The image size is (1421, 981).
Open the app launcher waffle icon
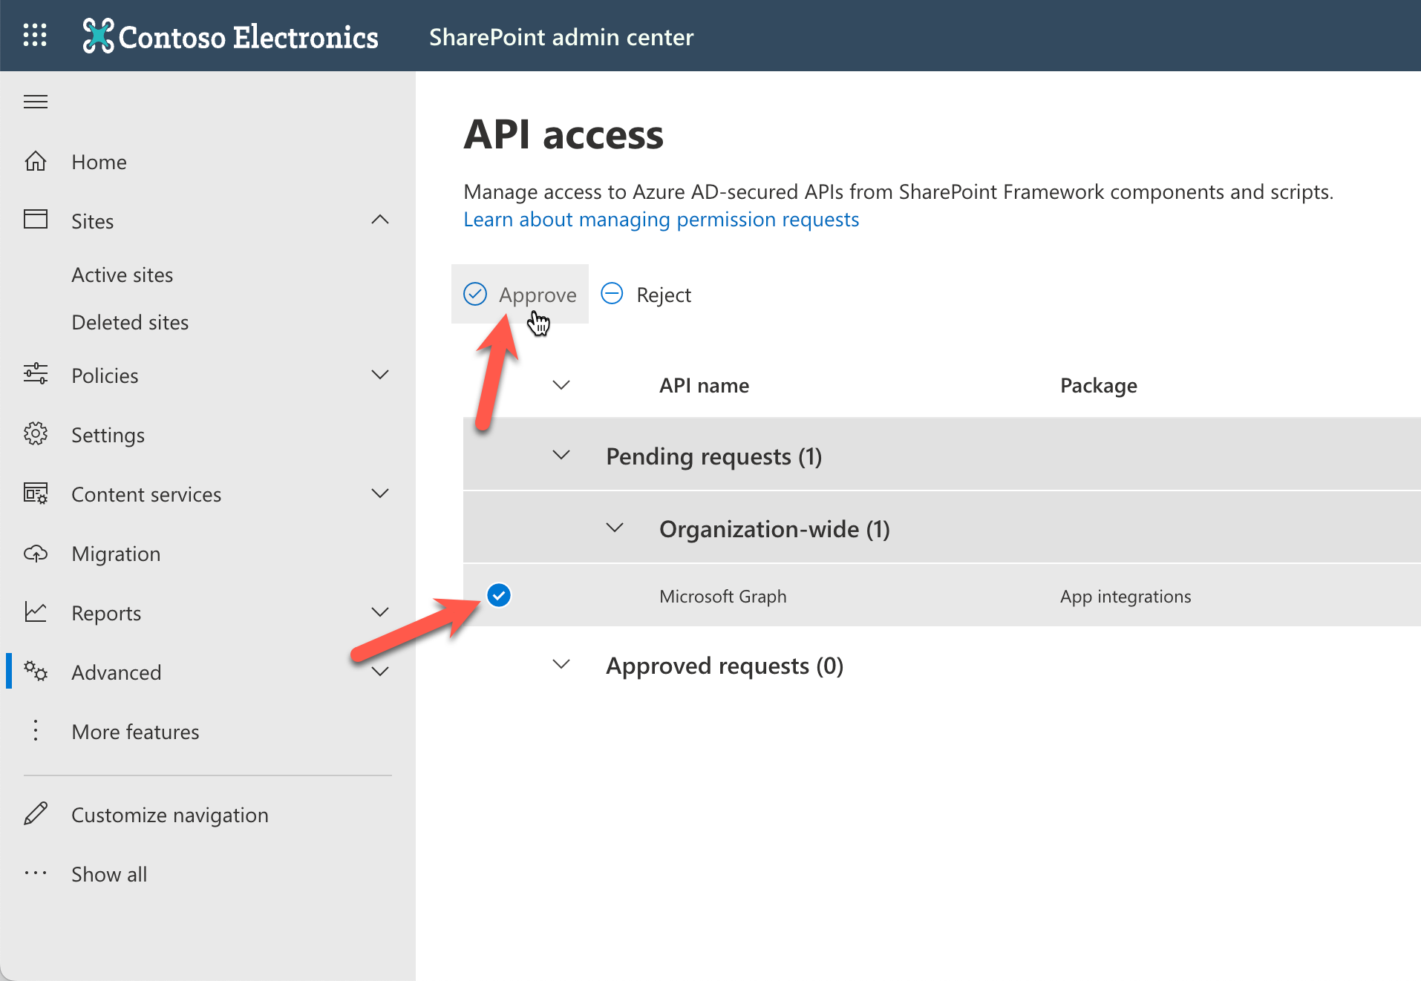[x=35, y=36]
